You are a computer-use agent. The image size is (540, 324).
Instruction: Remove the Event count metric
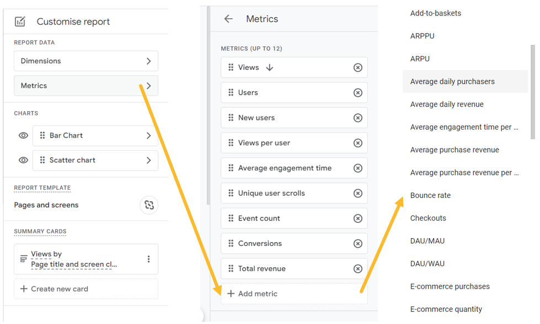359,218
